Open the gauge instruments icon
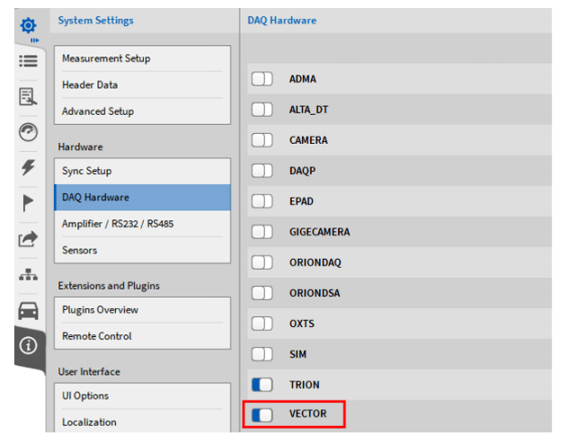Screen dimensions: 568x444 [26, 132]
